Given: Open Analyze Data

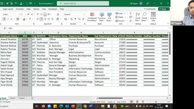Looking at the screenshot, I should pyautogui.click(x=153, y=17).
